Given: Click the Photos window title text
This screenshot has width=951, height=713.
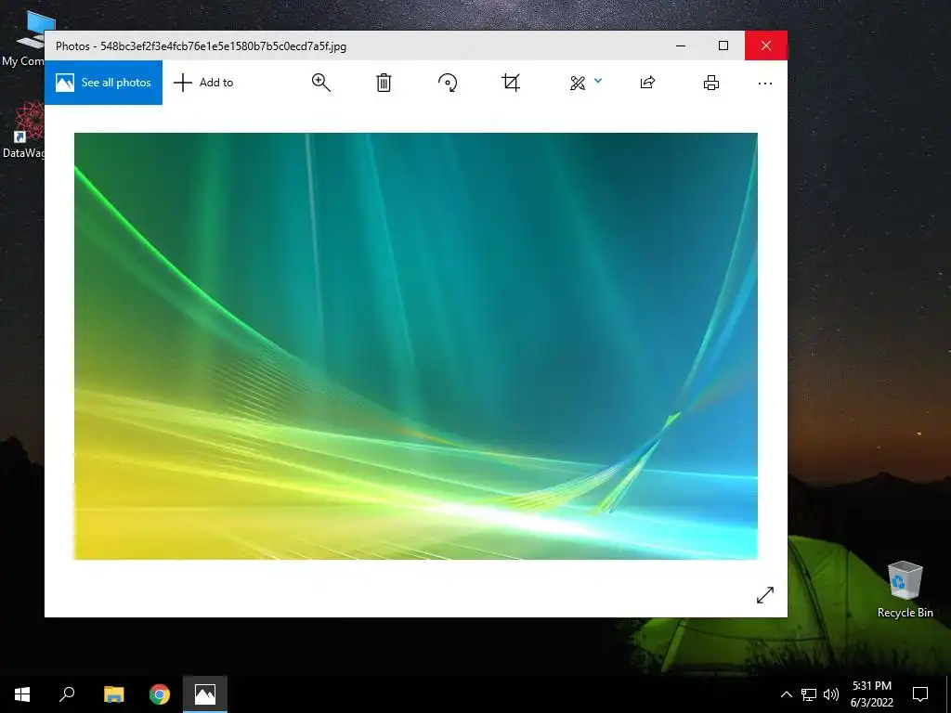Looking at the screenshot, I should (201, 46).
